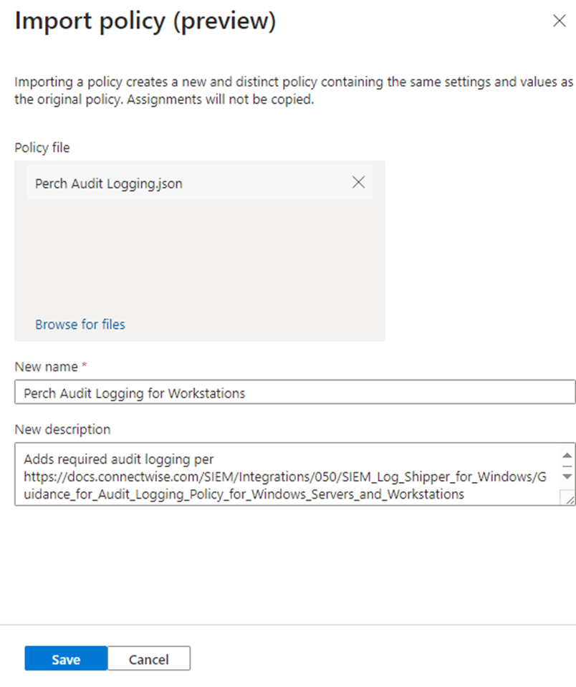
Task: Close the Import policy panel
Action: [560, 21]
